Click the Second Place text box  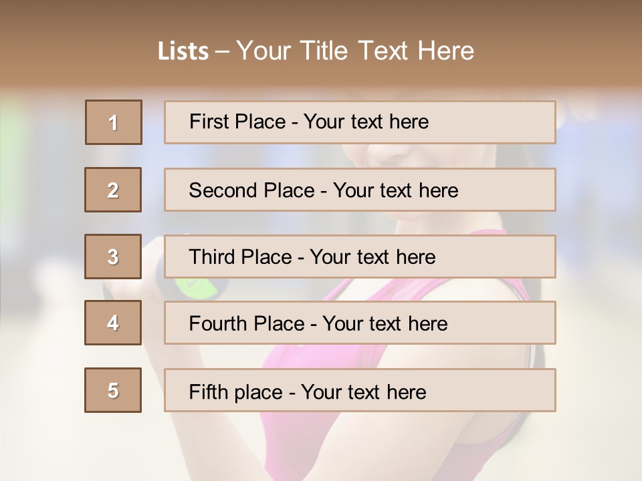pyautogui.click(x=360, y=190)
